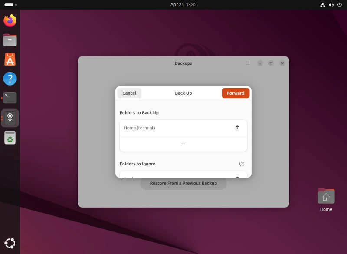Open system menu via power icon
347x254 pixels.
point(339,4)
